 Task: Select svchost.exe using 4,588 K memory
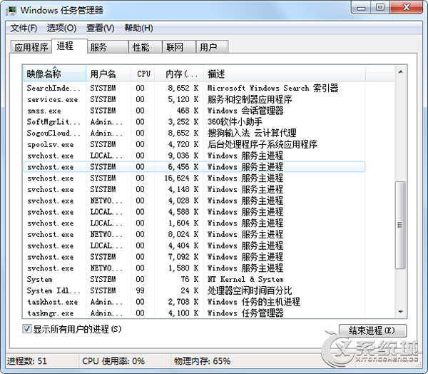[194, 212]
